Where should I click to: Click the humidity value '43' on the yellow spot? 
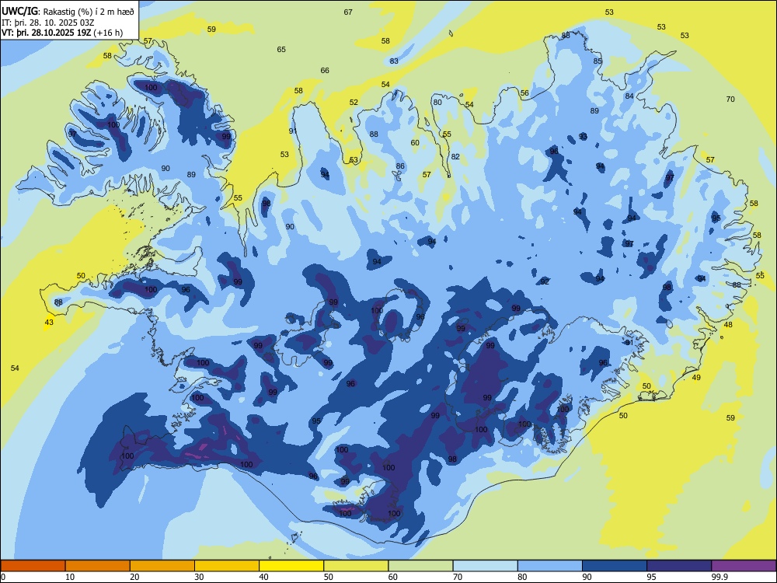[x=48, y=323]
